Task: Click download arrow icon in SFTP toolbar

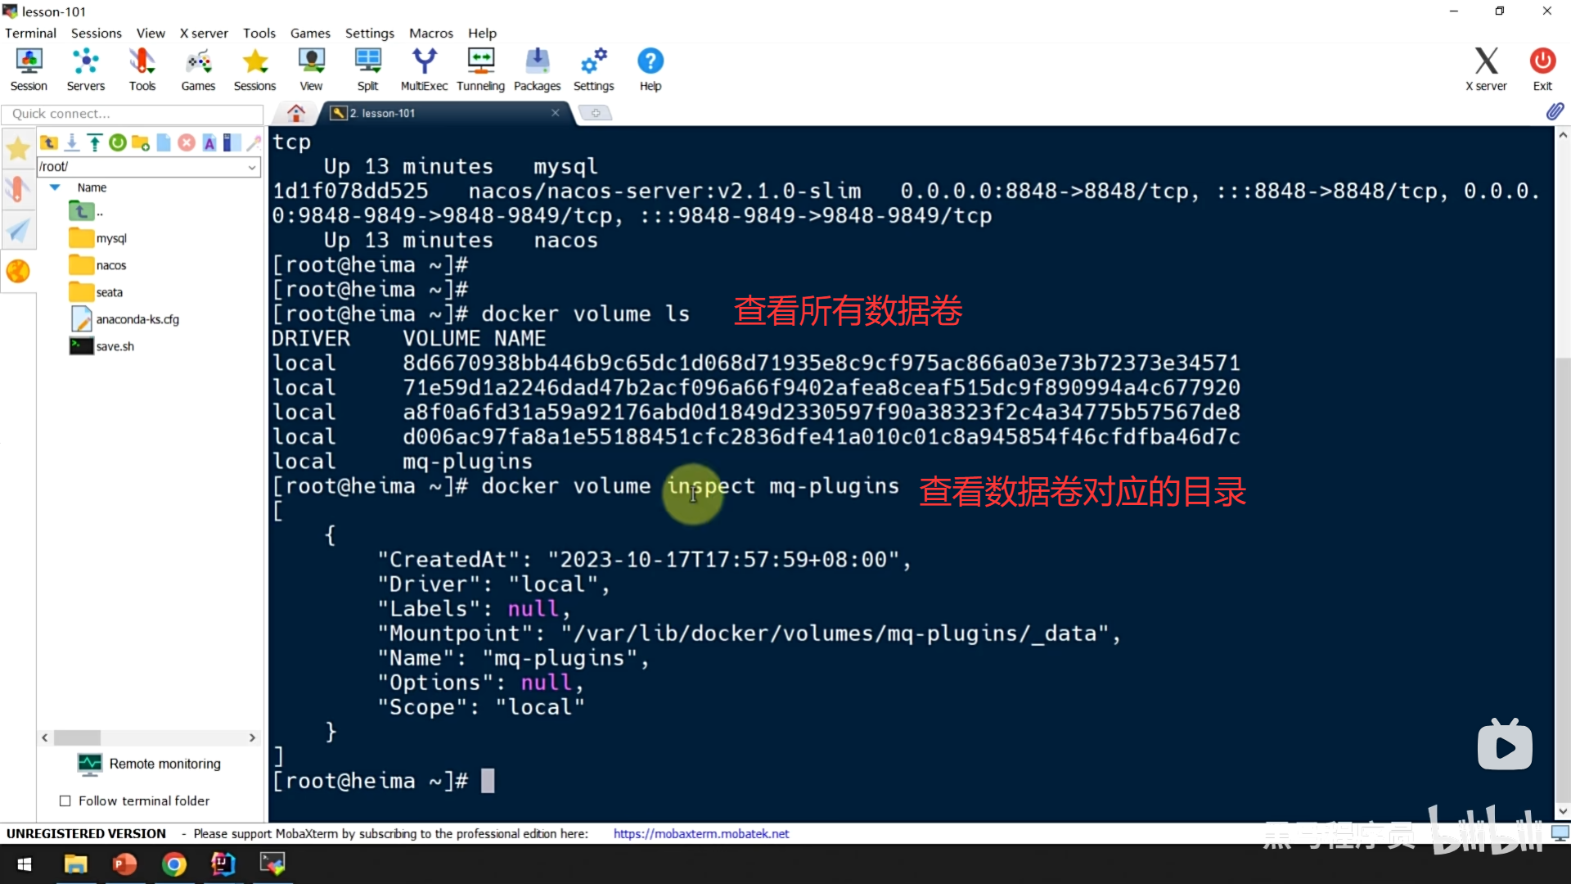Action: [x=72, y=143]
